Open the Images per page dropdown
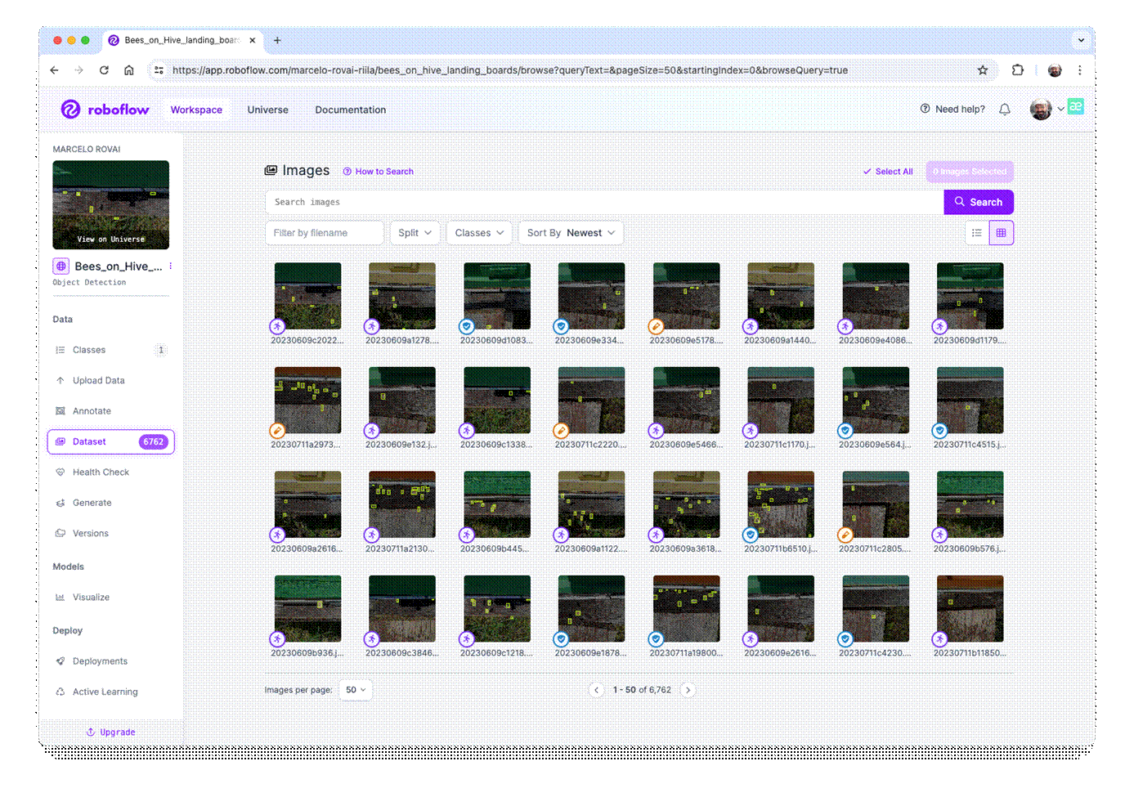Viewport: 1134px width, 797px height. pyautogui.click(x=355, y=689)
